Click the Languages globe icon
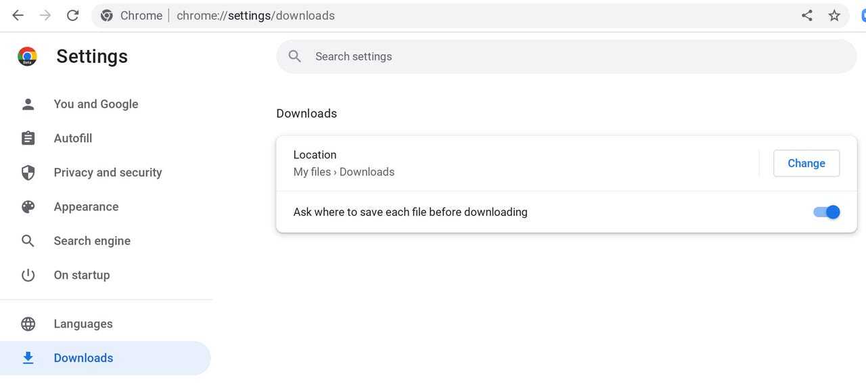 click(x=28, y=324)
